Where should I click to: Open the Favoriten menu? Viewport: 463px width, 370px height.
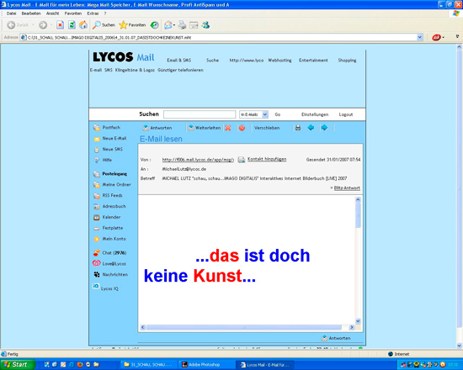[73, 13]
